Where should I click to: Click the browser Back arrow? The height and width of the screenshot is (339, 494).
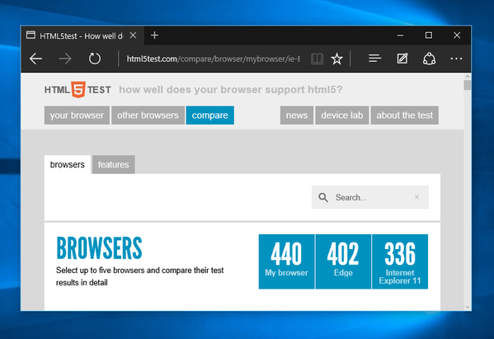click(x=36, y=59)
